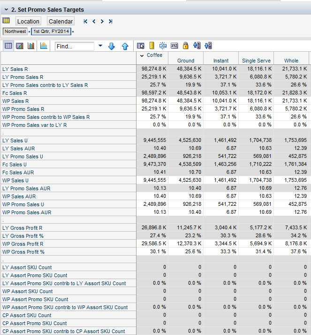Screen dimensions: 311x335
Task: Jump to the last page arrow
Action: [x=110, y=21]
